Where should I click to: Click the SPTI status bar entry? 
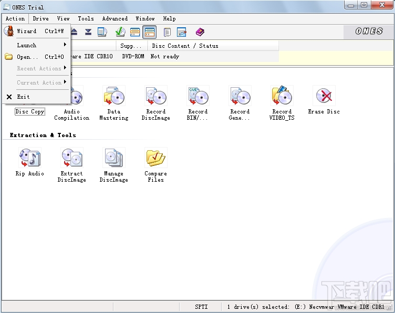coord(201,307)
